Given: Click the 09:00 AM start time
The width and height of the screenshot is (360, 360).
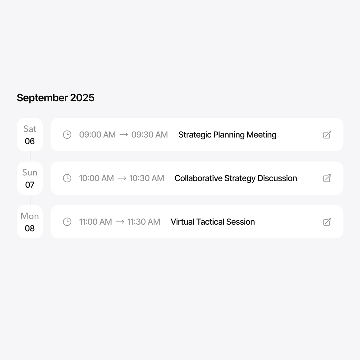Looking at the screenshot, I should [x=97, y=135].
